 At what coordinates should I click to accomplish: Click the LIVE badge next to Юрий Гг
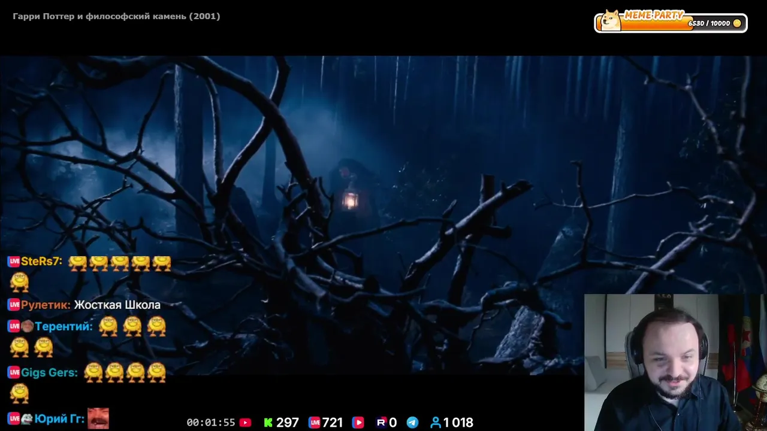(14, 418)
